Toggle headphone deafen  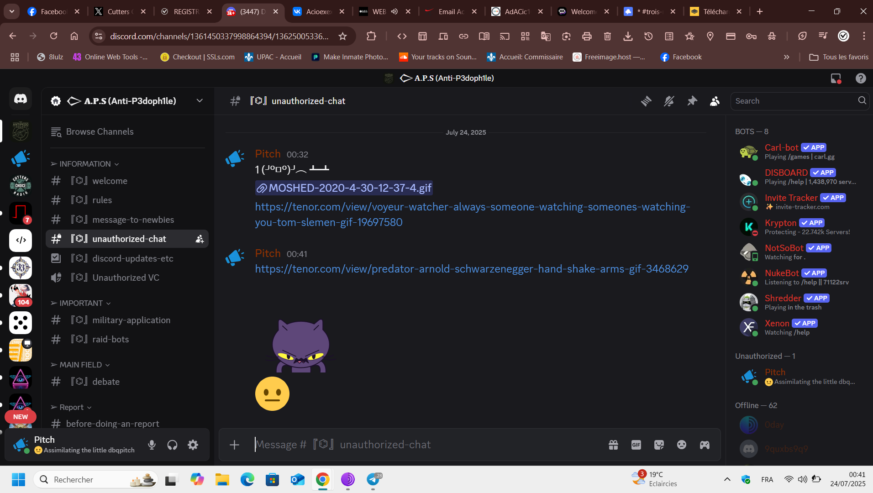(x=172, y=445)
